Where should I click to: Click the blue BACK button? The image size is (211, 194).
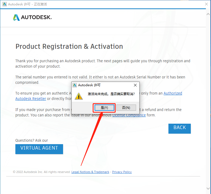click(179, 128)
